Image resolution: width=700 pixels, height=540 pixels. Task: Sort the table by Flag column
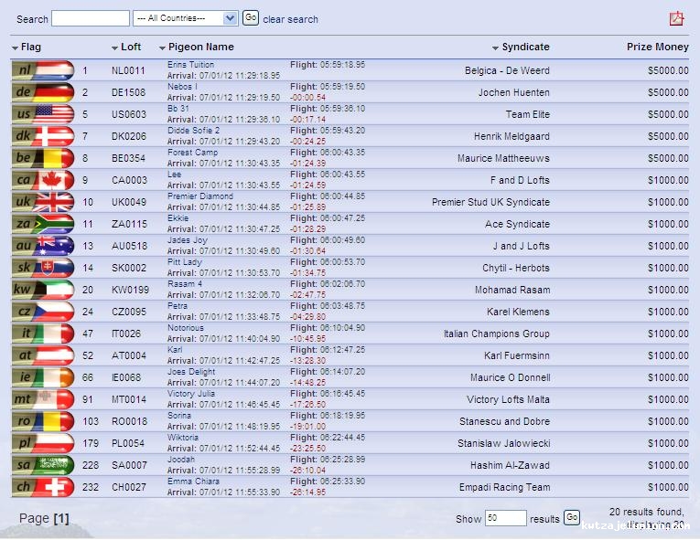[x=30, y=47]
